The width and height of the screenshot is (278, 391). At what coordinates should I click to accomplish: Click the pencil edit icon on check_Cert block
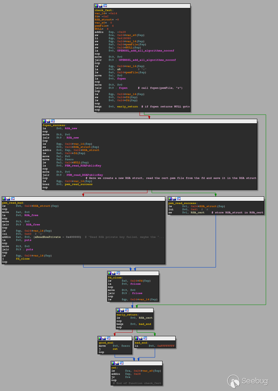point(101,6)
